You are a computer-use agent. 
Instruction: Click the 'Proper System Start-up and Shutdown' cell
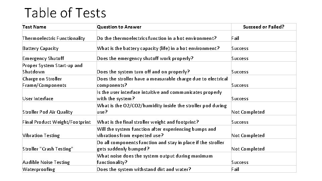(x=52, y=68)
